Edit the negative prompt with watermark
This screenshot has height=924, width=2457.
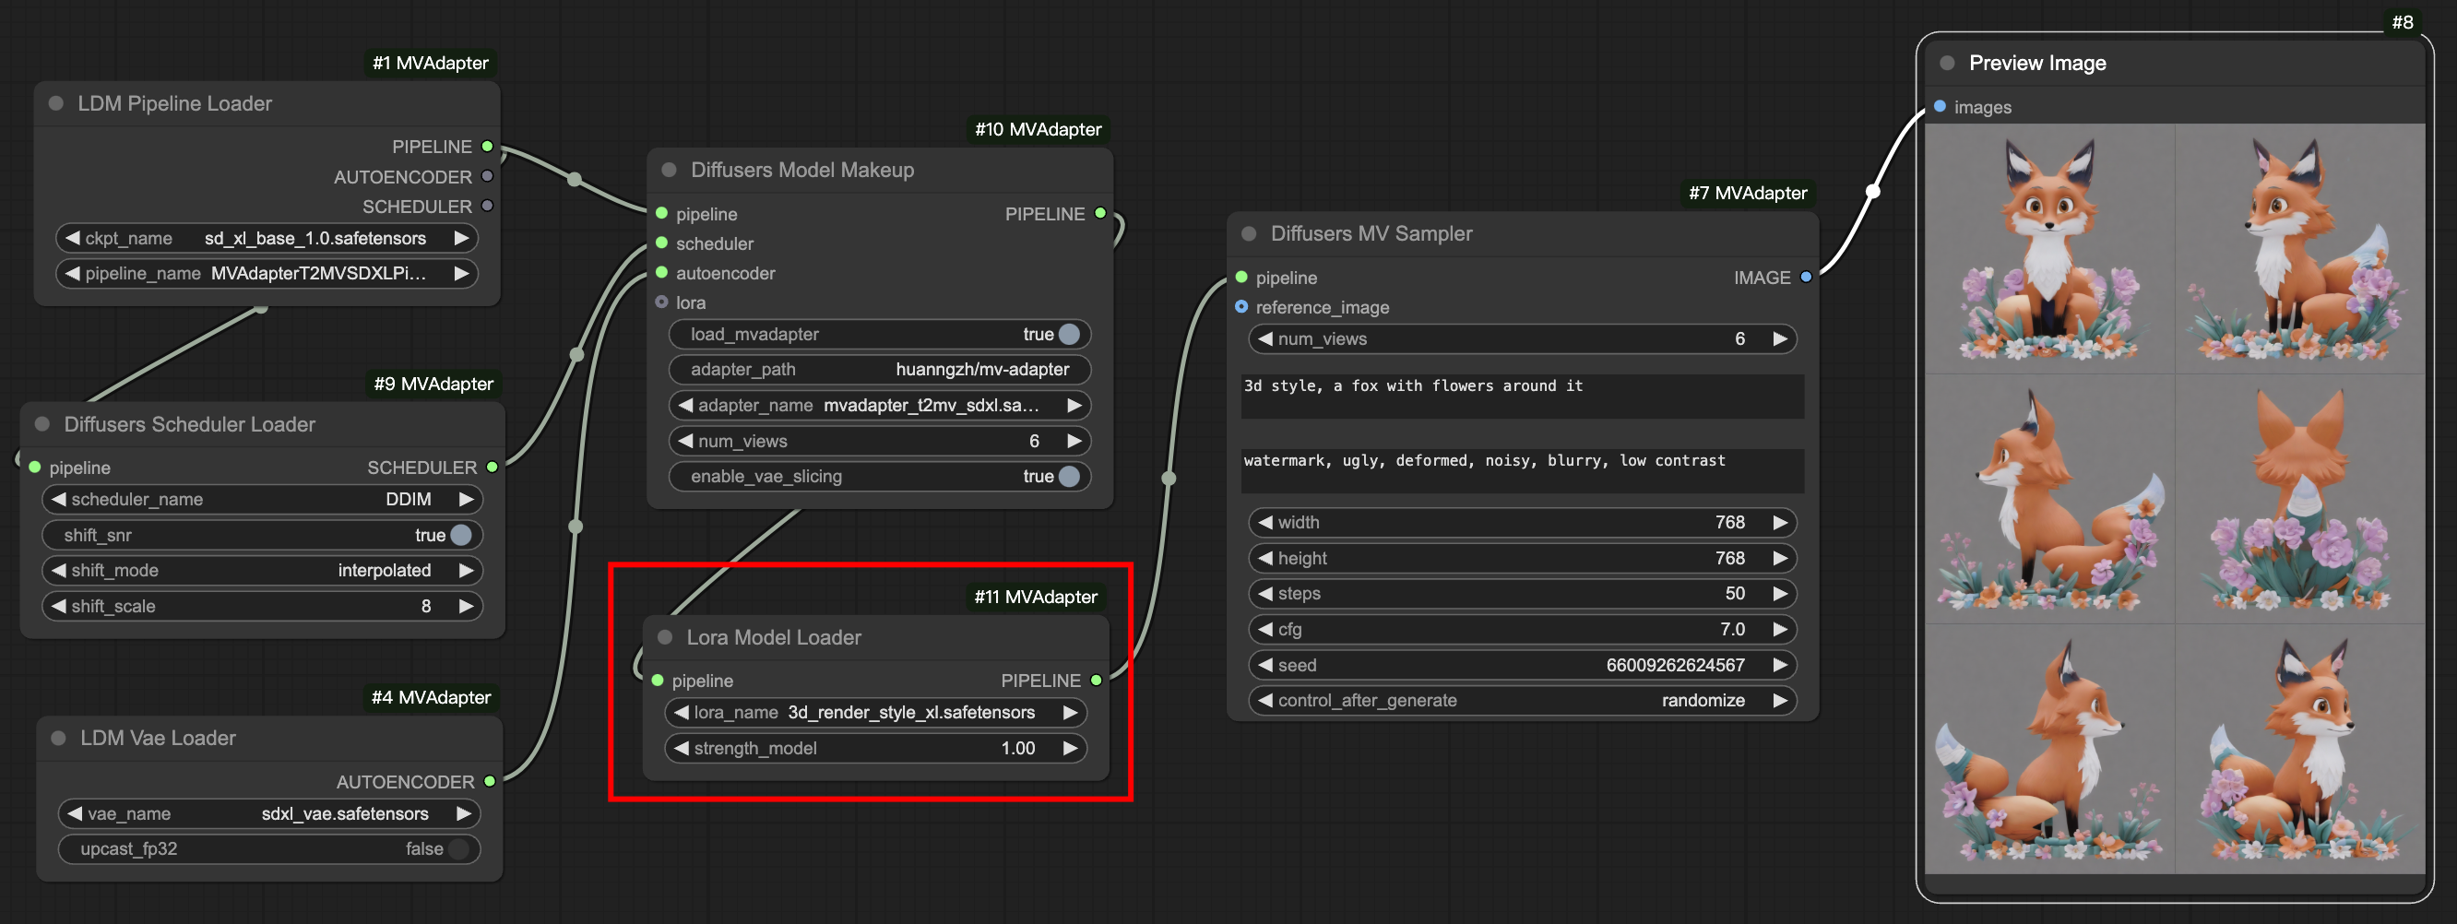1523,470
